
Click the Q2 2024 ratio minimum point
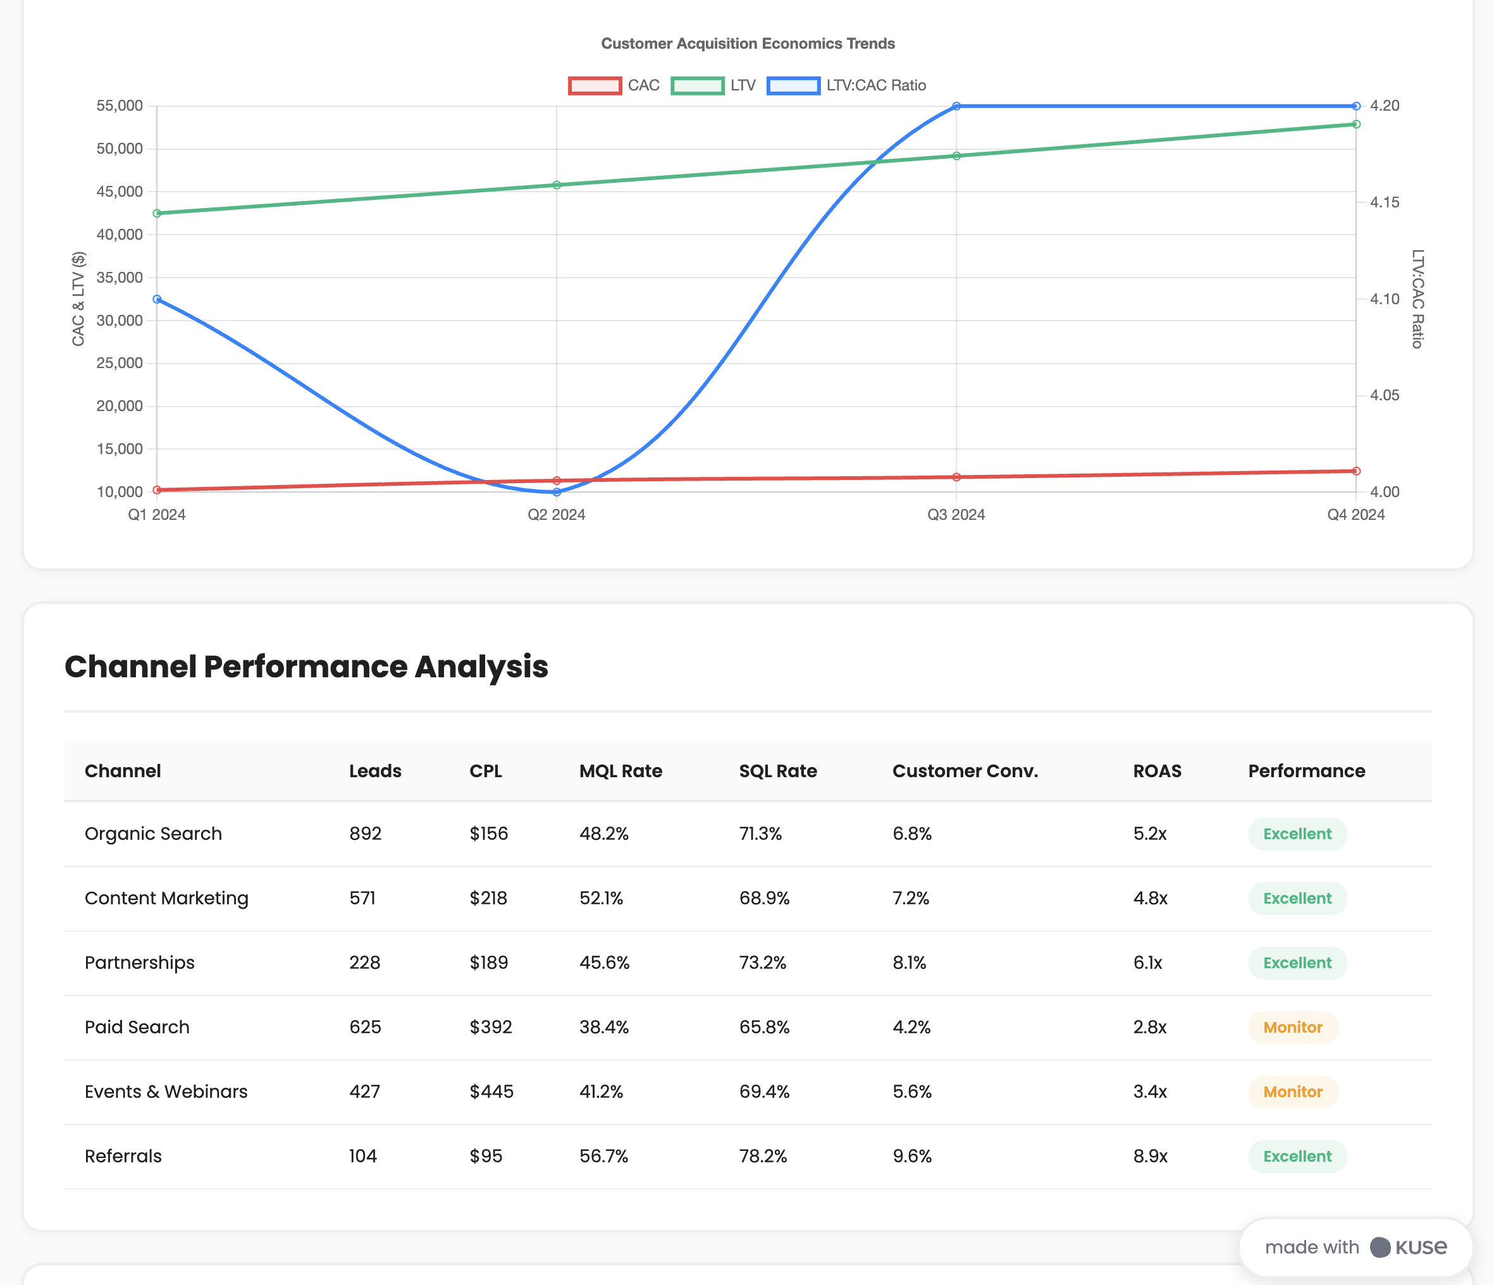click(557, 492)
